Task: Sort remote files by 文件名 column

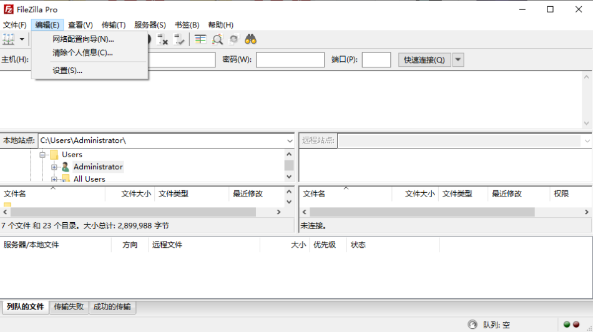Action: [346, 193]
